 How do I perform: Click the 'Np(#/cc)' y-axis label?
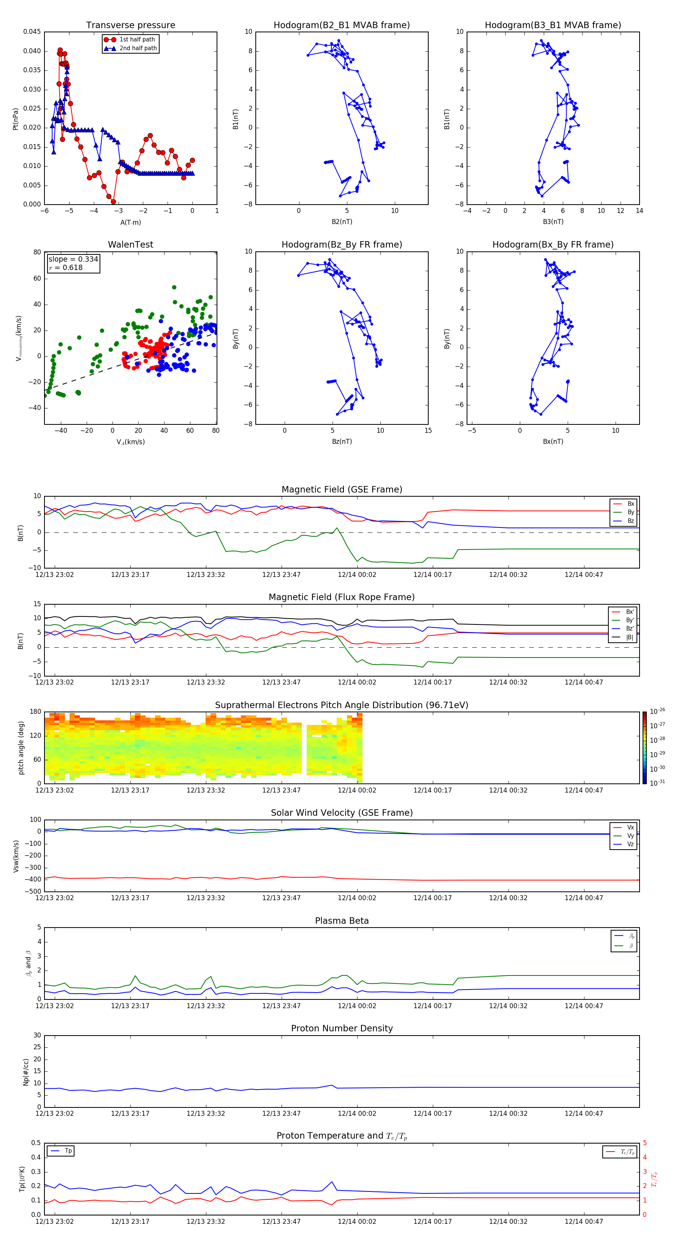tap(26, 1072)
